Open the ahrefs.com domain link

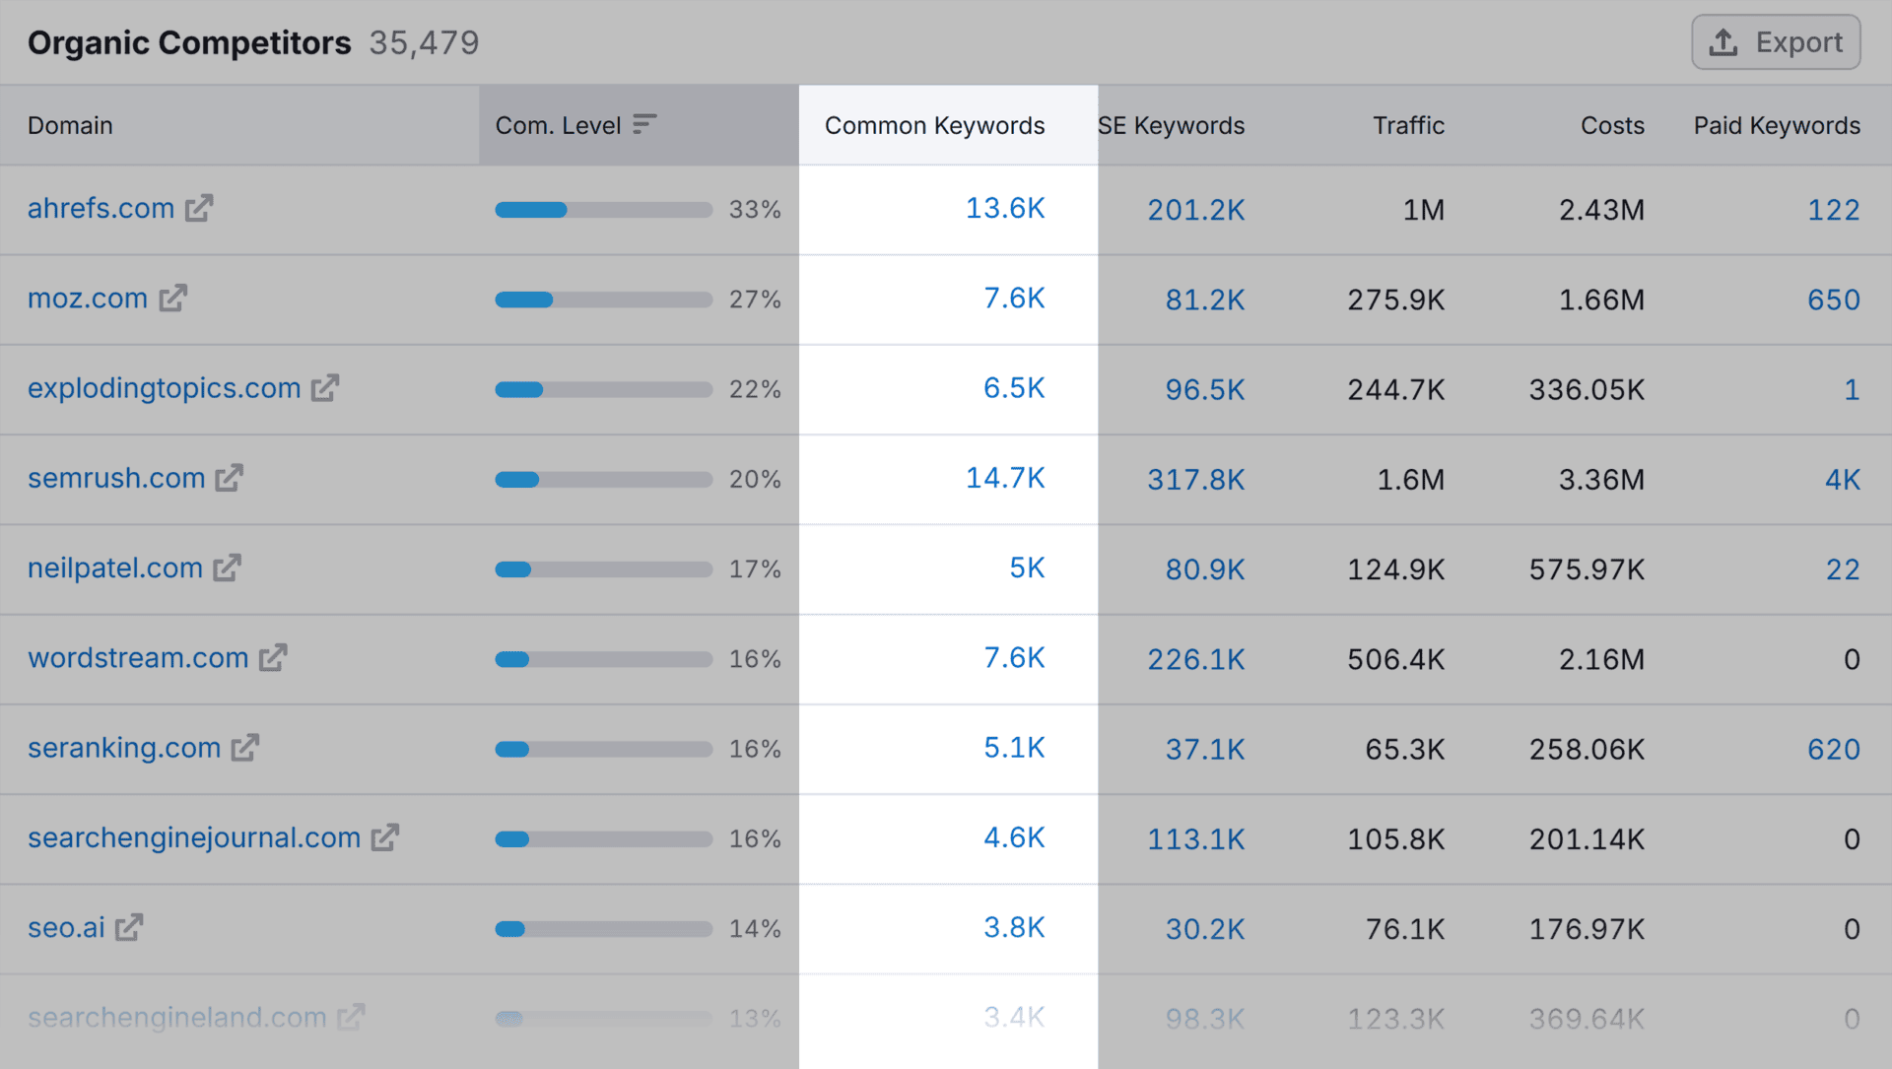coord(101,208)
